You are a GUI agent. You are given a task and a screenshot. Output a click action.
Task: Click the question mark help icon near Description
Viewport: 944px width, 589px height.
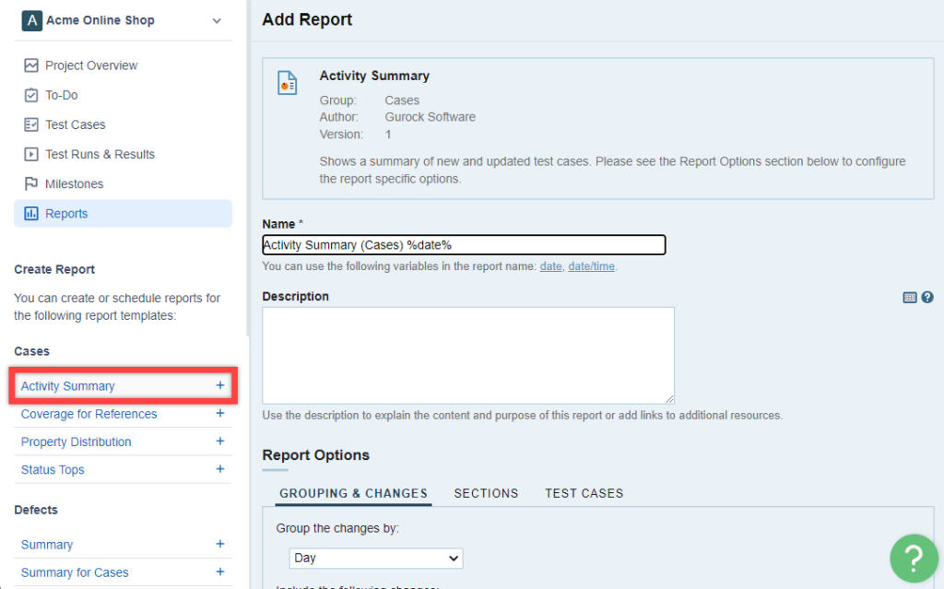[927, 297]
